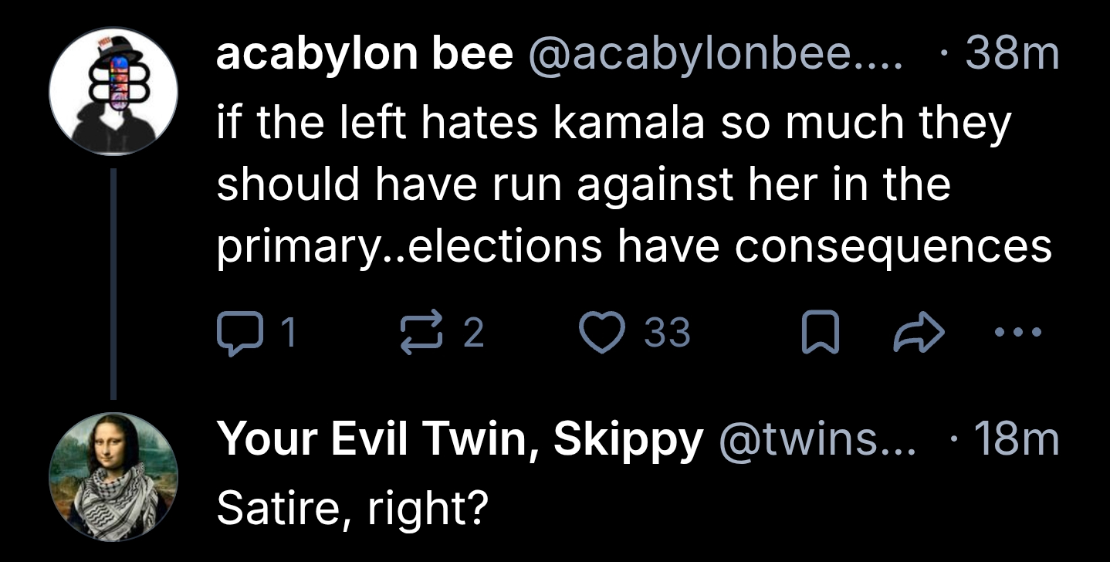
Task: Open the "Satire, right?" reply
Action: point(353,508)
